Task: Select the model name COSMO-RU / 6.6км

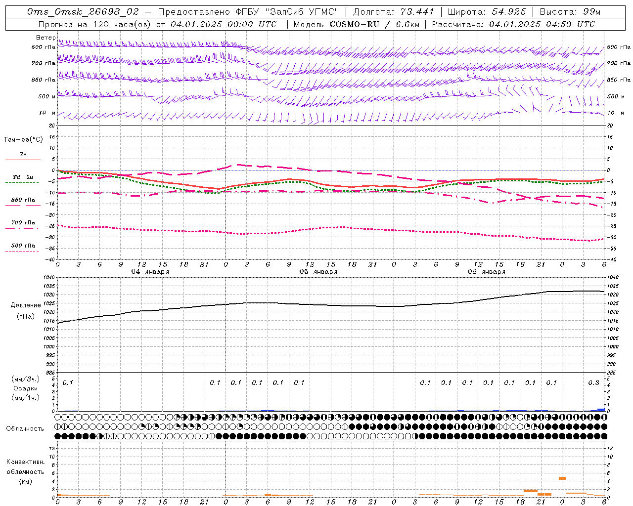Action: [x=374, y=24]
